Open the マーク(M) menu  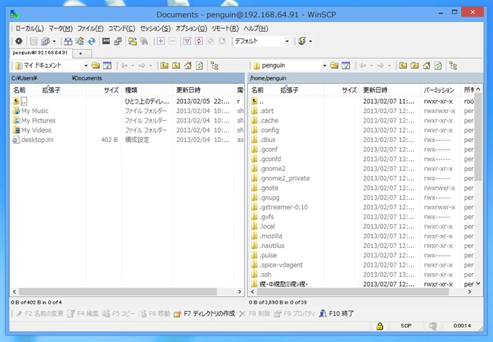click(61, 28)
